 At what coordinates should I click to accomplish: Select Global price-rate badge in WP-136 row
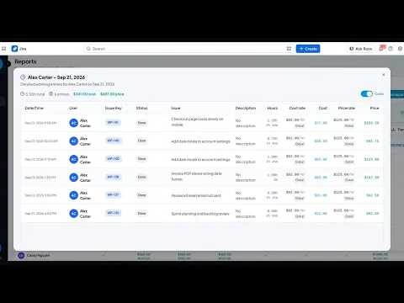pyautogui.click(x=349, y=216)
